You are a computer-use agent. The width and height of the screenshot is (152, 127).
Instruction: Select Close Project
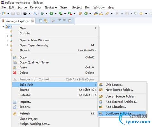[55, 119]
